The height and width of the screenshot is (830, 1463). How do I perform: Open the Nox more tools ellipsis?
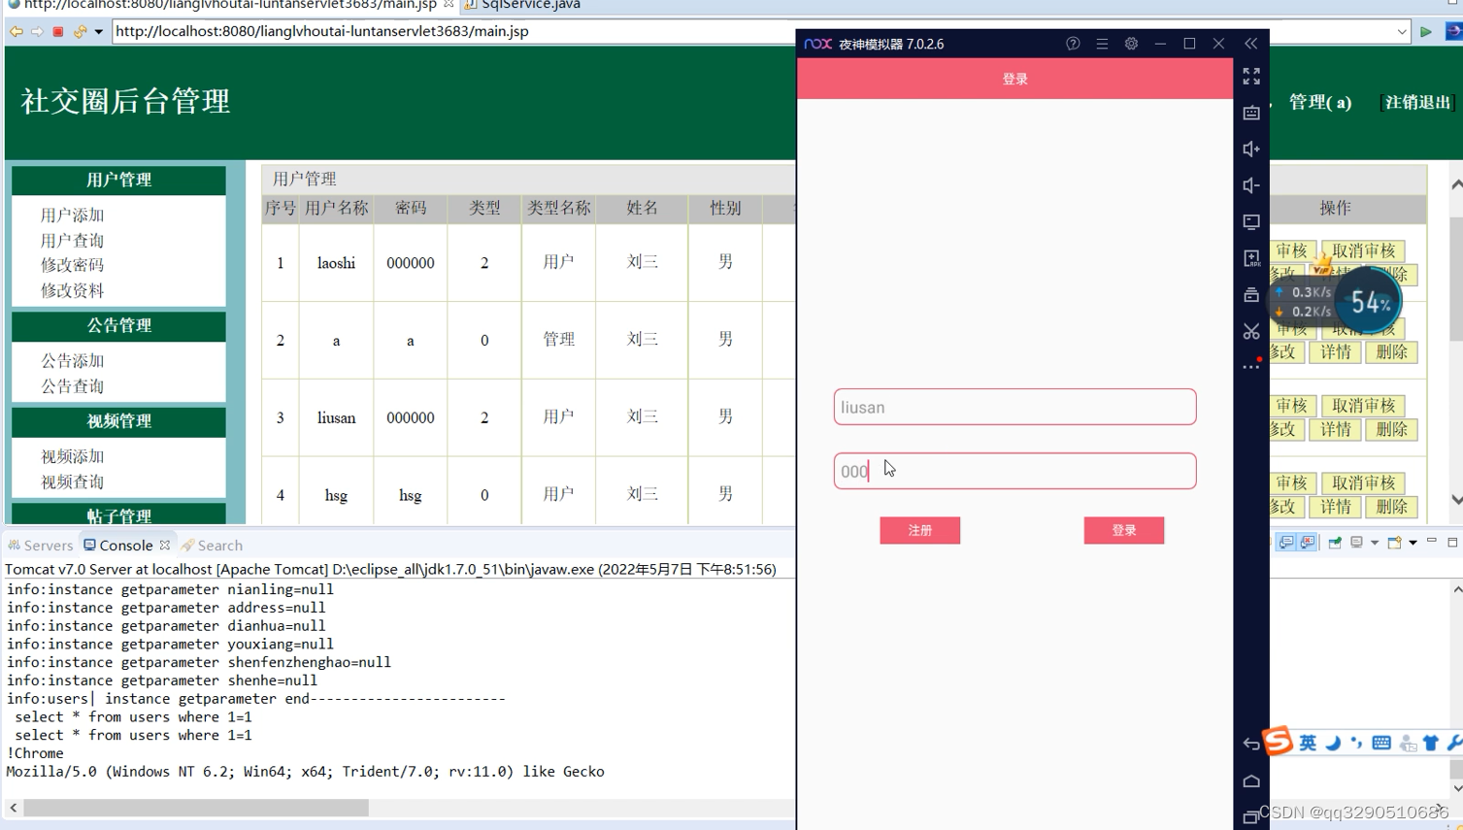[1251, 366]
